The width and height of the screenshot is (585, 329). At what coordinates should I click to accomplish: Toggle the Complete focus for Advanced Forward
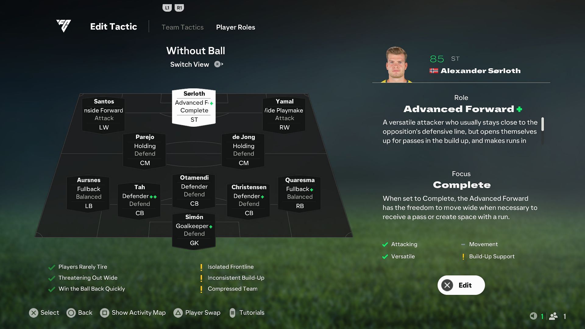pos(462,184)
